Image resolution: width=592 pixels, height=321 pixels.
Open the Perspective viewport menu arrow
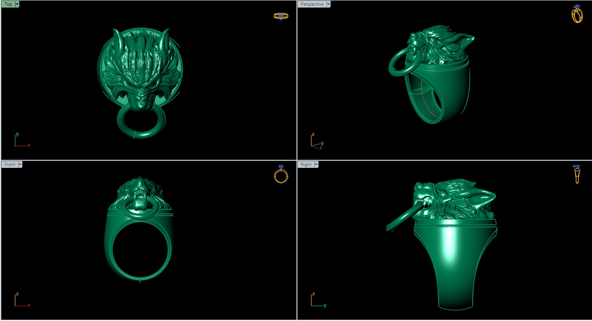click(x=328, y=4)
